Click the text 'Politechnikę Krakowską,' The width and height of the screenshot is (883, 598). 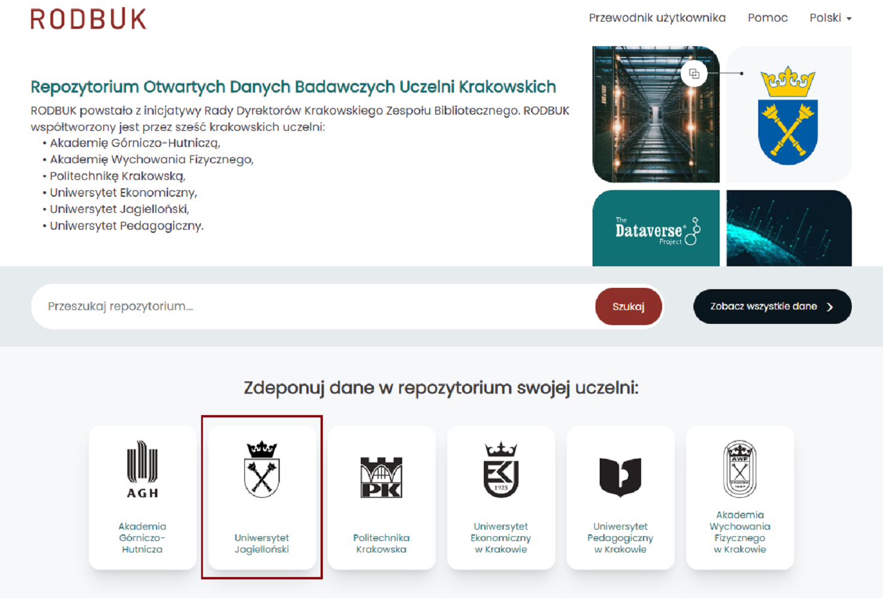(x=118, y=176)
